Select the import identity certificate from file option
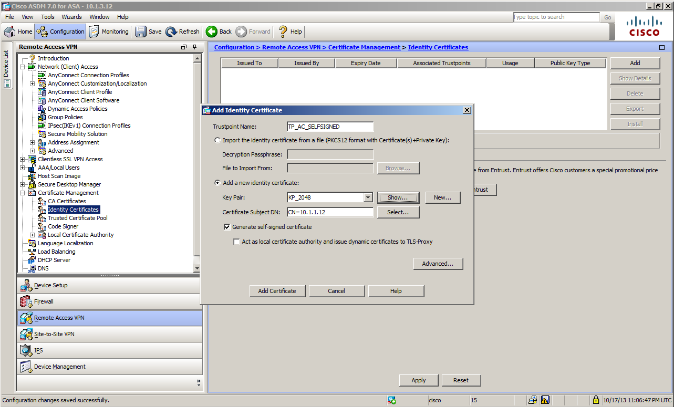Image resolution: width=674 pixels, height=407 pixels. point(217,140)
